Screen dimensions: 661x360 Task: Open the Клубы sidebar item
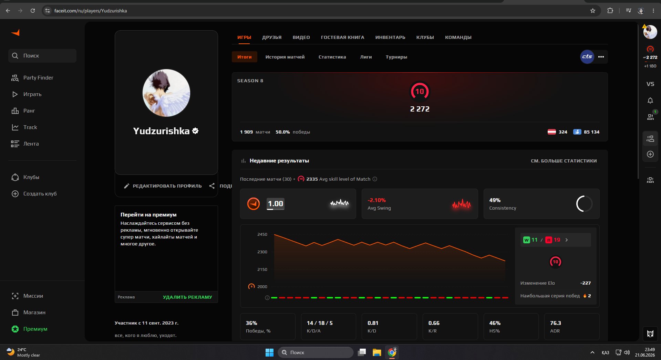tap(25, 177)
